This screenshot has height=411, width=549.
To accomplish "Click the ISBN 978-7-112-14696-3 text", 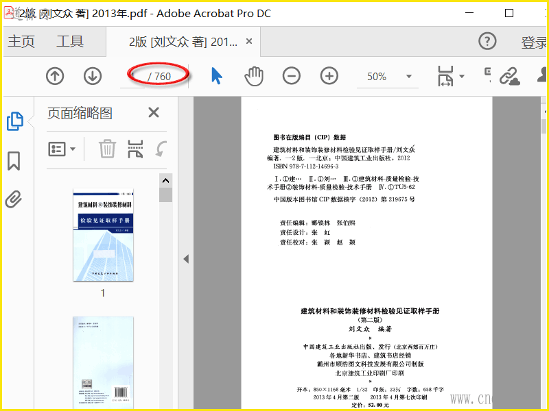I will tap(306, 166).
